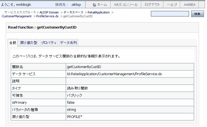Image resolution: width=207 pixels, height=127 pixels.
Task: Click the getCustomerByCustID function name value
Action: coord(84,67)
